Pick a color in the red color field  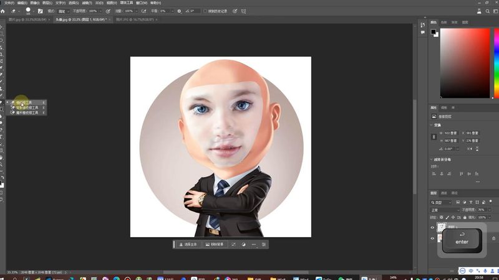tap(465, 63)
